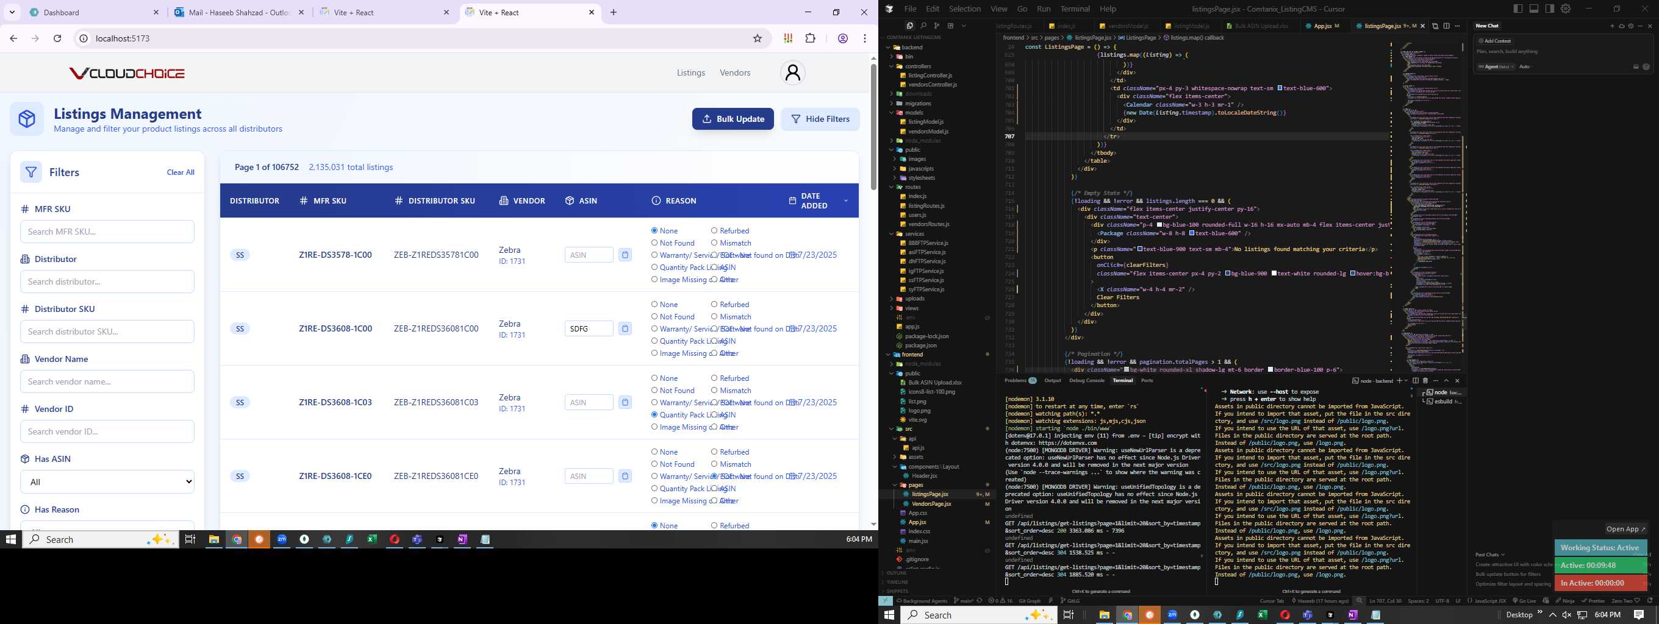Viewport: 1659px width, 624px height.
Task: Switch to the Dashboard Chrome tab
Action: pyautogui.click(x=94, y=12)
